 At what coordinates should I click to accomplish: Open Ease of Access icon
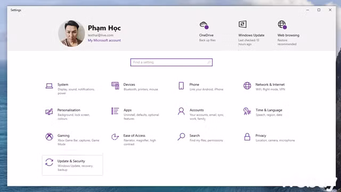coord(115,137)
